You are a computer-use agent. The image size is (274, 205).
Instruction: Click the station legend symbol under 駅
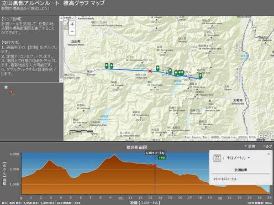pyautogui.click(x=11, y=92)
